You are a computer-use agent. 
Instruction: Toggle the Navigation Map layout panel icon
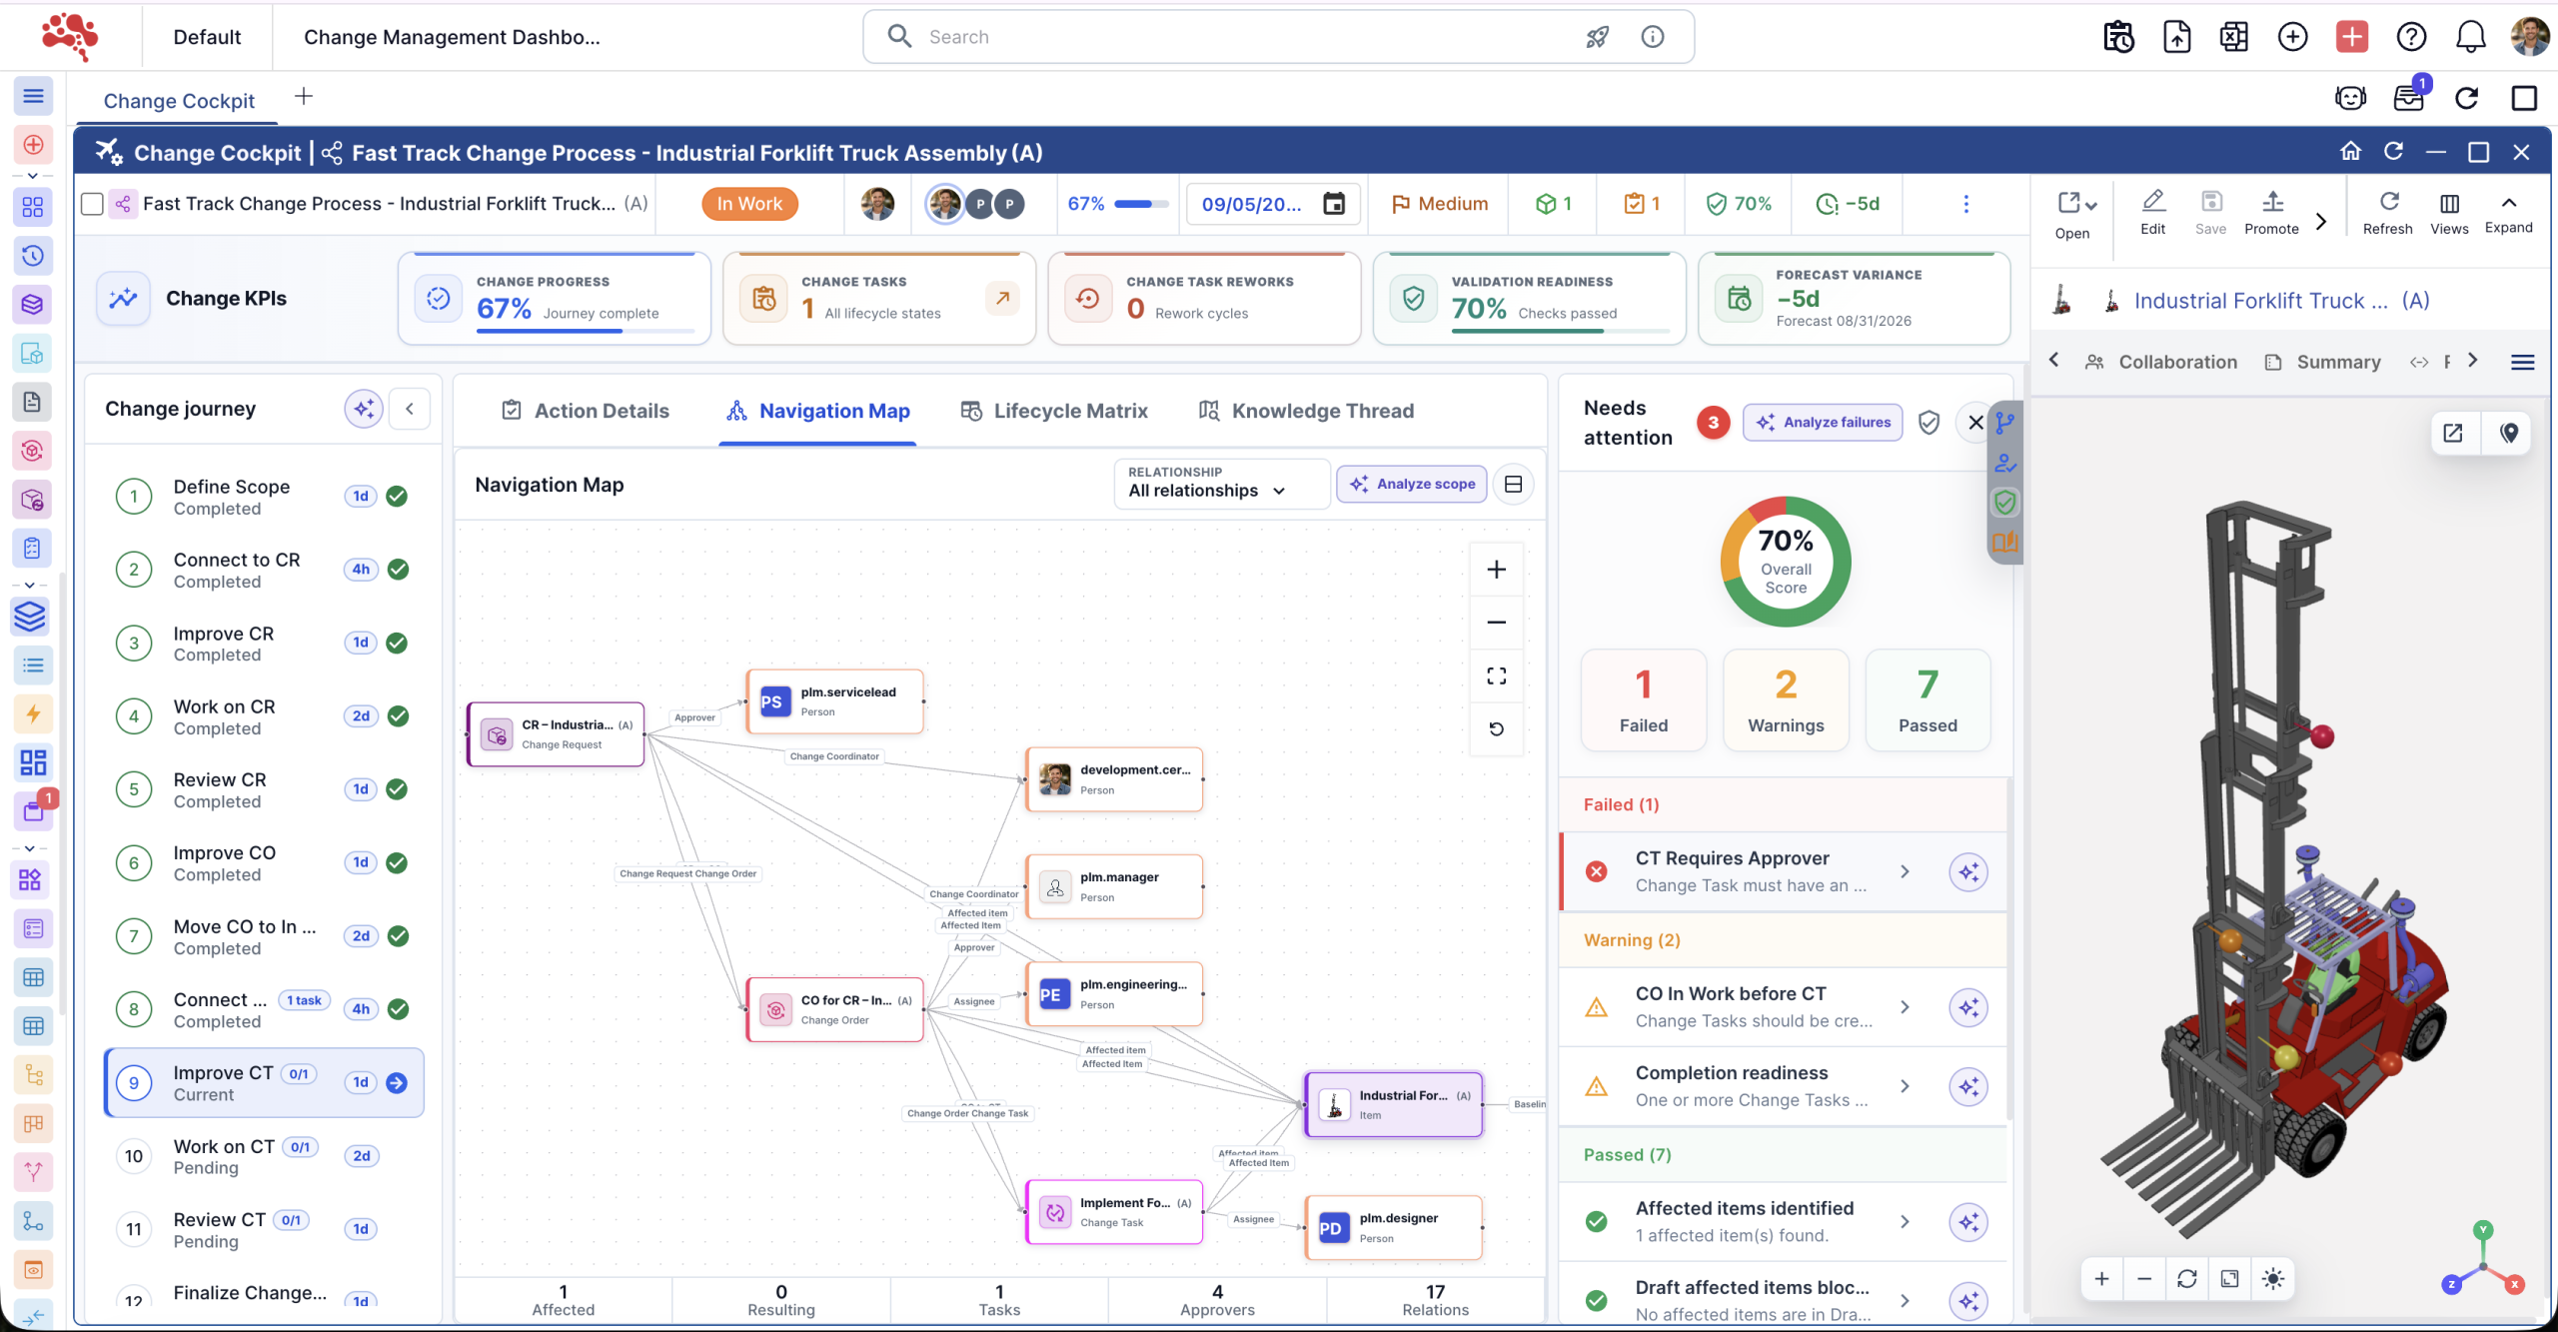point(1513,485)
